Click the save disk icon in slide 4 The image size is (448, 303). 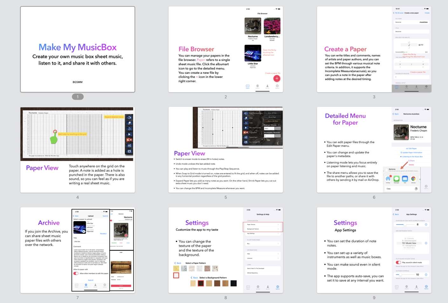coord(129,151)
